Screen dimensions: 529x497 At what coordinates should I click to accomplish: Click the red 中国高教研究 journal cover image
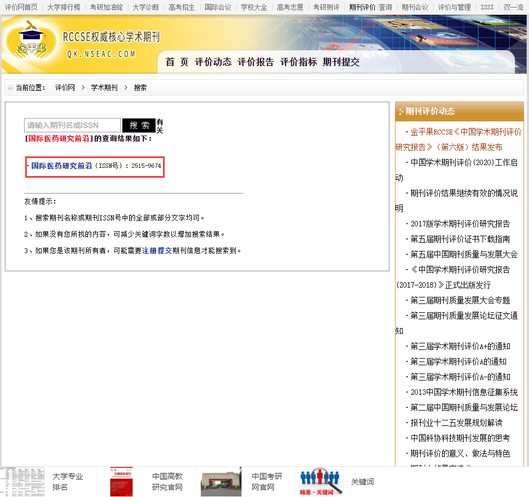tap(121, 482)
